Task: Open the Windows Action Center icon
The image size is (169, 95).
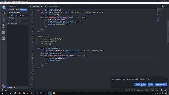Action: (166, 93)
